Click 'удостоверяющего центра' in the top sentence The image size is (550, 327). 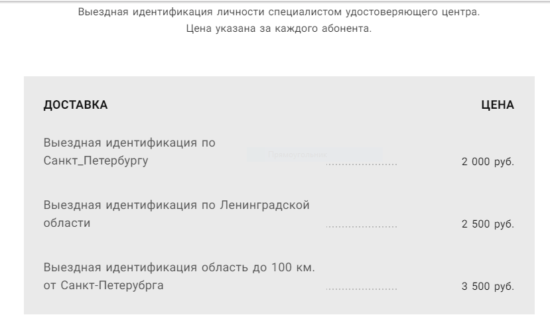(x=413, y=12)
